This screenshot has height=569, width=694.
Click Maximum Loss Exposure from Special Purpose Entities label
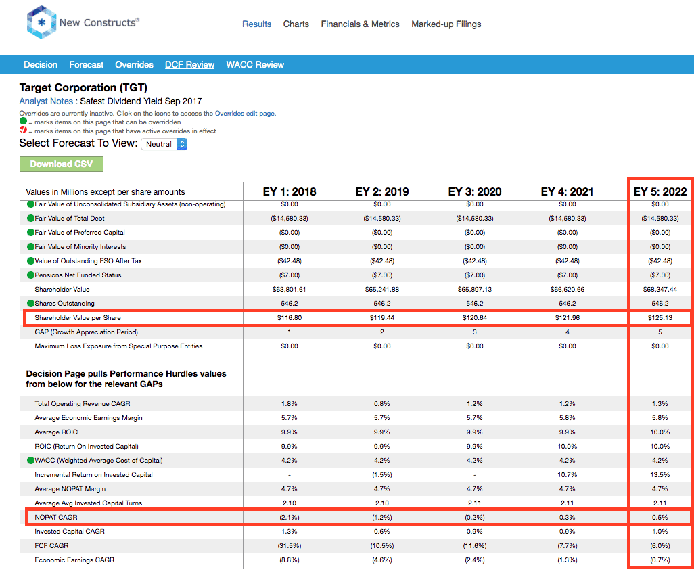(118, 346)
